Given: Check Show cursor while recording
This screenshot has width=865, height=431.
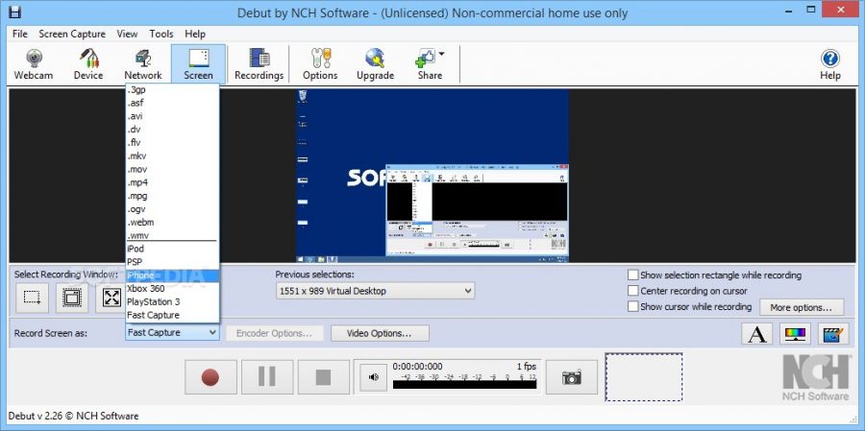Looking at the screenshot, I should point(633,307).
